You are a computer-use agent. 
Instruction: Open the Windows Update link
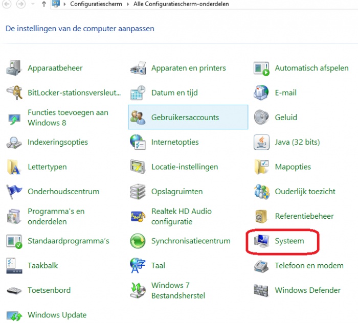[57, 315]
